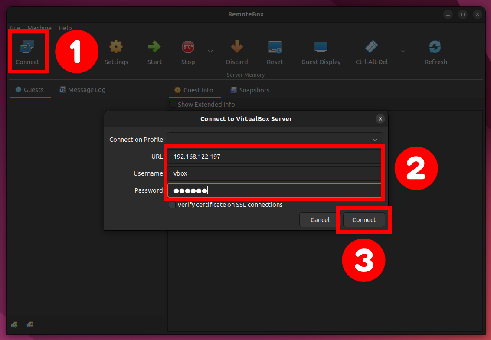The image size is (491, 340).
Task: Click the Connect toolbar icon
Action: [x=27, y=47]
